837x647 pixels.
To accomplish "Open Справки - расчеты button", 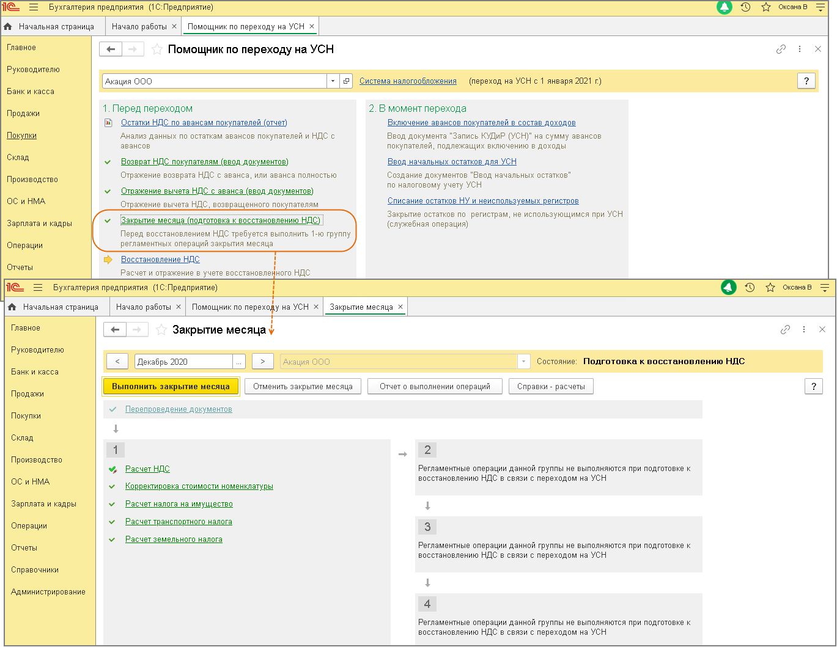I will pyautogui.click(x=551, y=386).
